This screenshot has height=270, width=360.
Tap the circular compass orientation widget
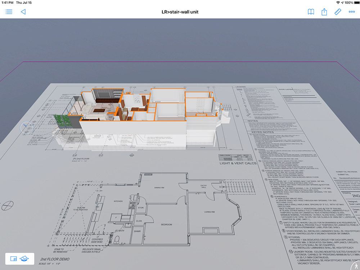coord(26,127)
